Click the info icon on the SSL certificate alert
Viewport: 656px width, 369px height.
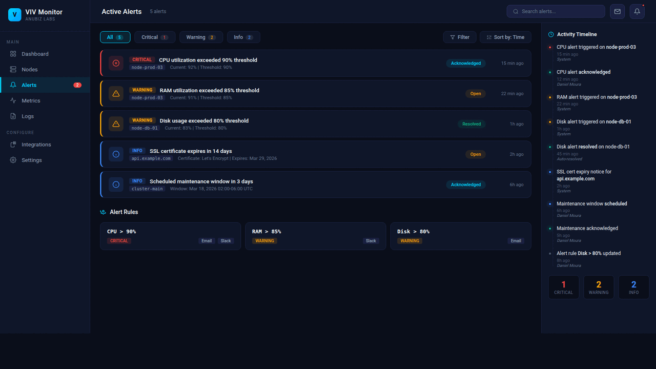tap(116, 154)
